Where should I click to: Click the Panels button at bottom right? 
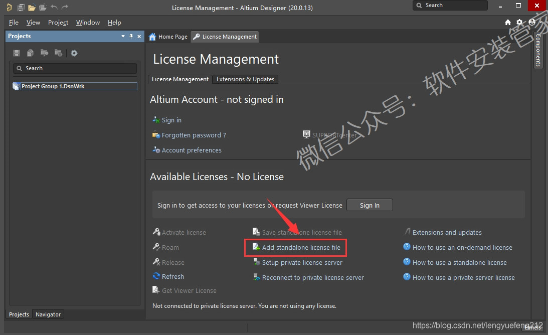[x=532, y=327]
